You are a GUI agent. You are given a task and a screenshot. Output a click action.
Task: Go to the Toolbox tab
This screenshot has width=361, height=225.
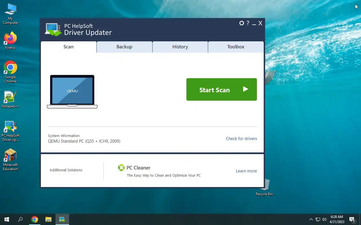(236, 47)
